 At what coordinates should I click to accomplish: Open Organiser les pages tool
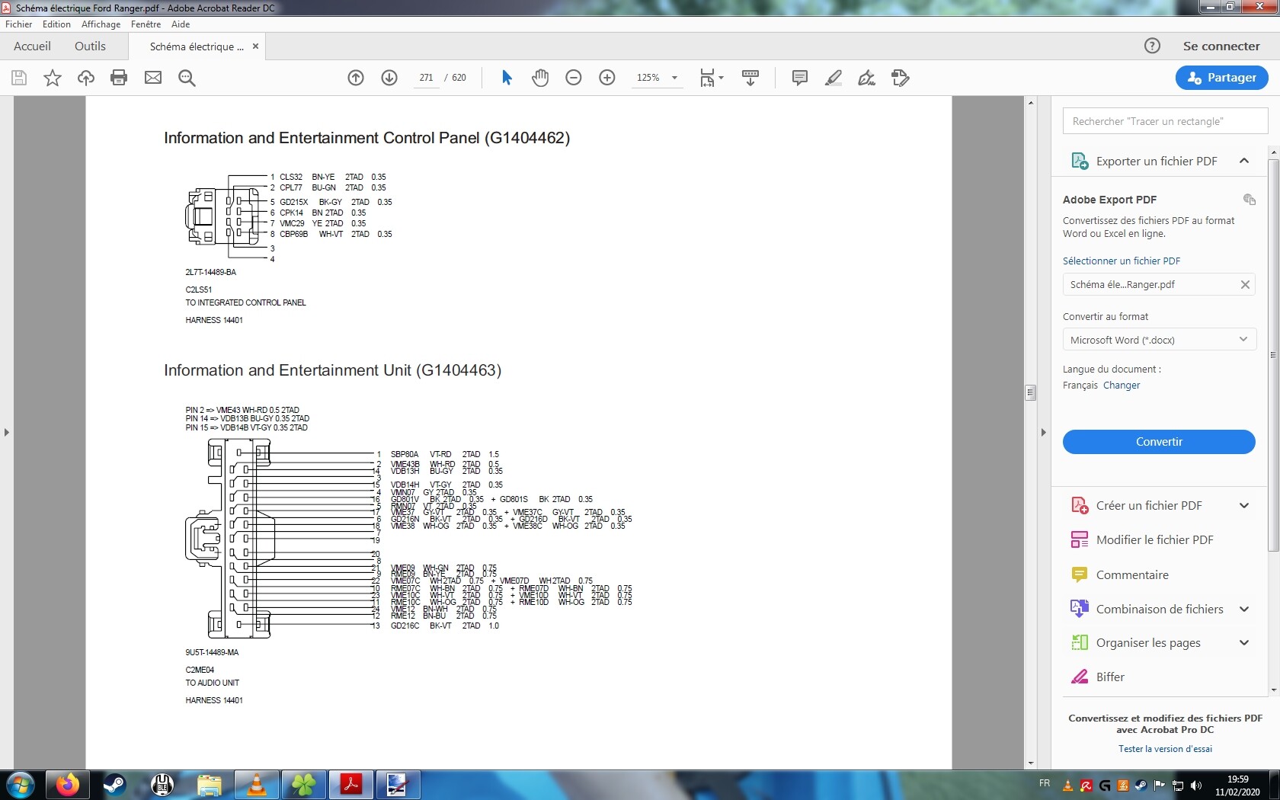[x=1148, y=643]
